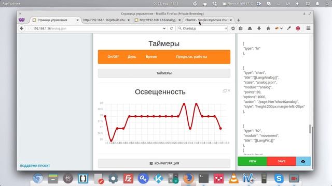This screenshot has height=186, width=332.
Task: Click the "module": "movement" line in the editor
Action: tap(261, 135)
